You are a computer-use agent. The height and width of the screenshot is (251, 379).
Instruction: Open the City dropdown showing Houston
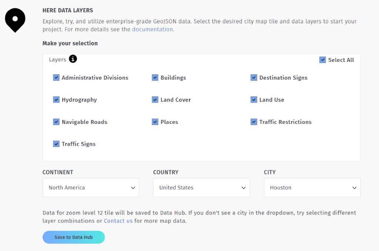point(312,188)
